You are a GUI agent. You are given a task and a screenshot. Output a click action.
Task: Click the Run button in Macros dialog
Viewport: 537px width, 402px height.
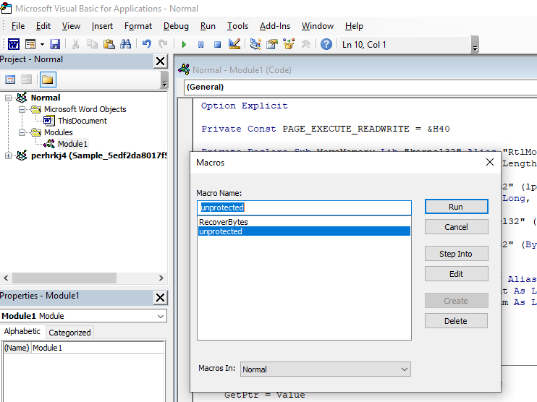coord(455,207)
